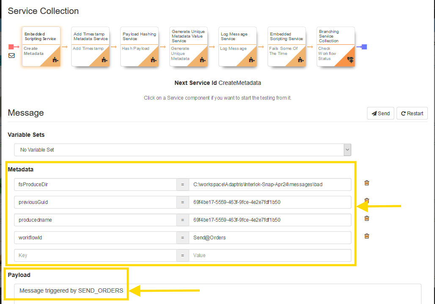Select the Log Message Service component
The image size is (435, 304).
(237, 46)
